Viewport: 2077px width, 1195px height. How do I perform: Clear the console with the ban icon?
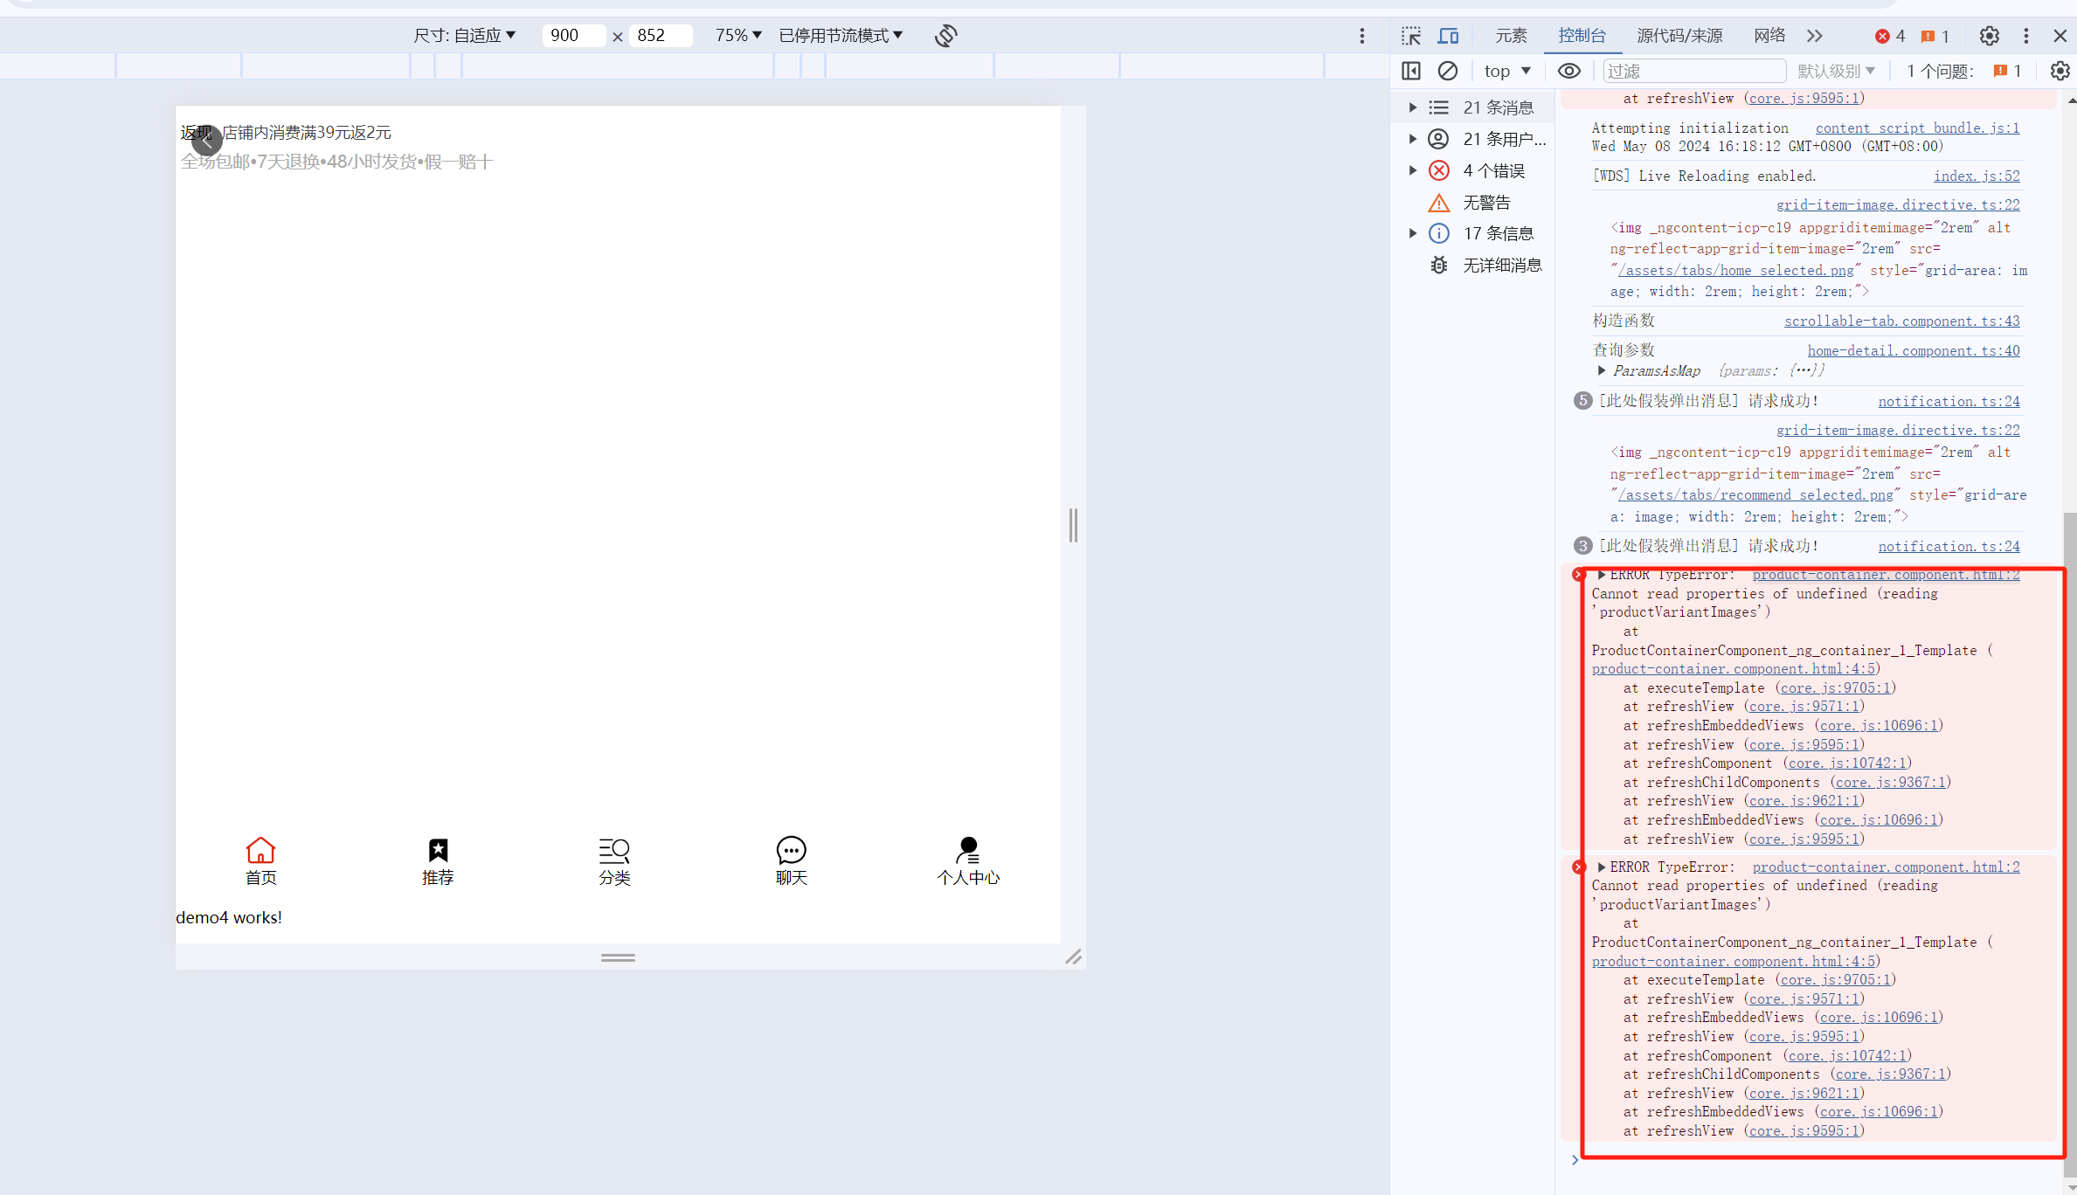(x=1448, y=71)
